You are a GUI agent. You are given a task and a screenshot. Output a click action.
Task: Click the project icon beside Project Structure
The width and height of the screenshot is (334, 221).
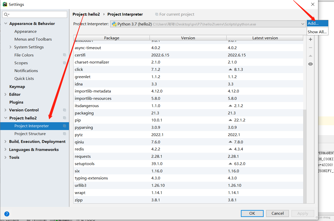pyautogui.click(x=64, y=134)
